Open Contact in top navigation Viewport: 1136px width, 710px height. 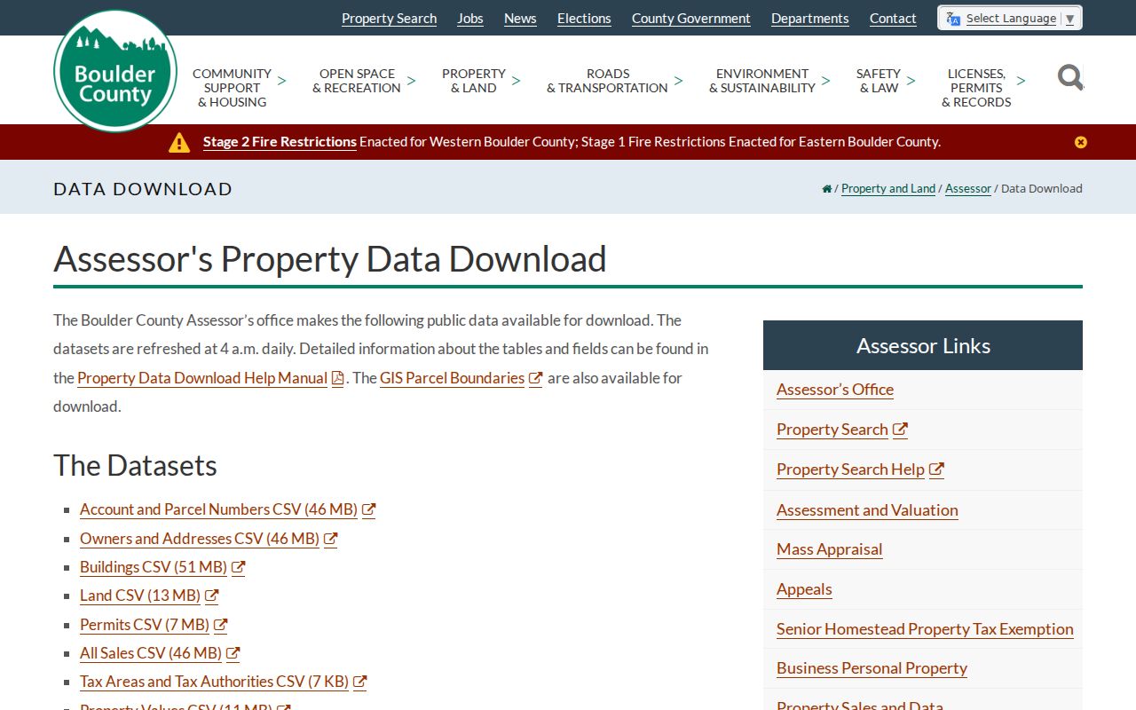pyautogui.click(x=893, y=19)
